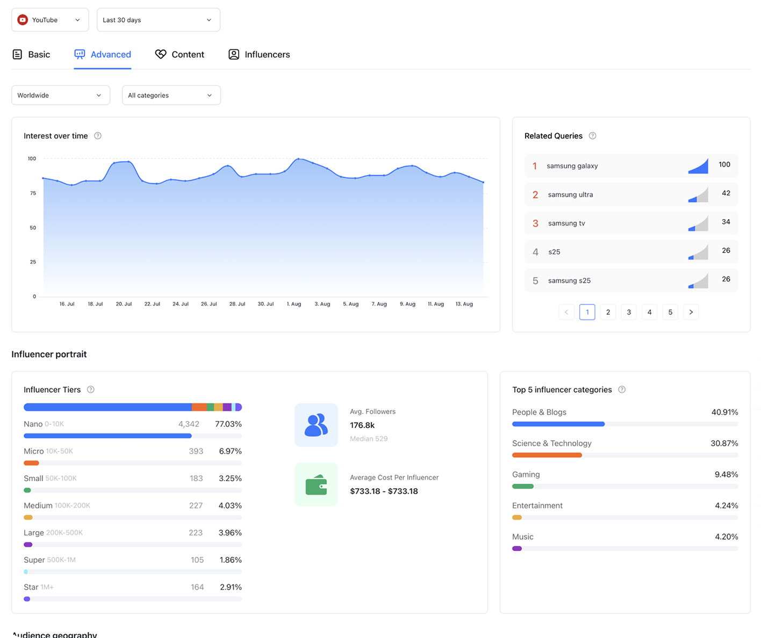Viewport: 761px width, 638px height.
Task: Go to related queries page 3
Action: coord(629,312)
